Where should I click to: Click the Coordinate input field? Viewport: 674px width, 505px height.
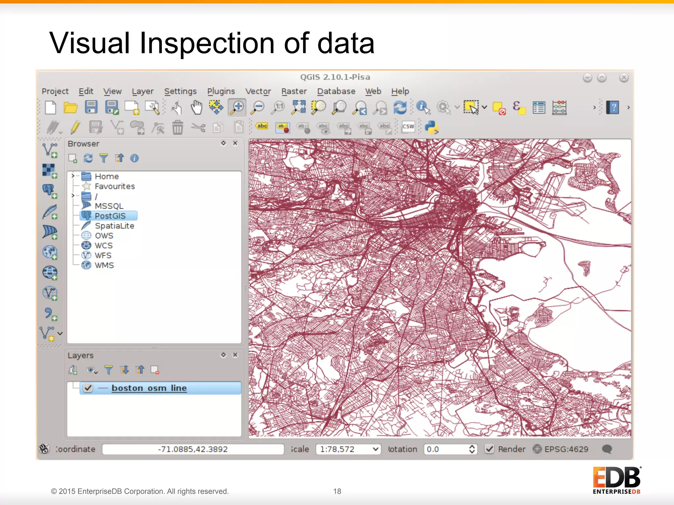coord(193,449)
